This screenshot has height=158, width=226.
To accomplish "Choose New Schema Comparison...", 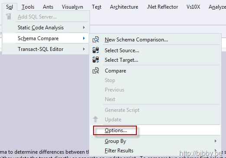I will coord(155,40).
